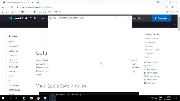Expand the USER GUIDE section

tap(13, 51)
